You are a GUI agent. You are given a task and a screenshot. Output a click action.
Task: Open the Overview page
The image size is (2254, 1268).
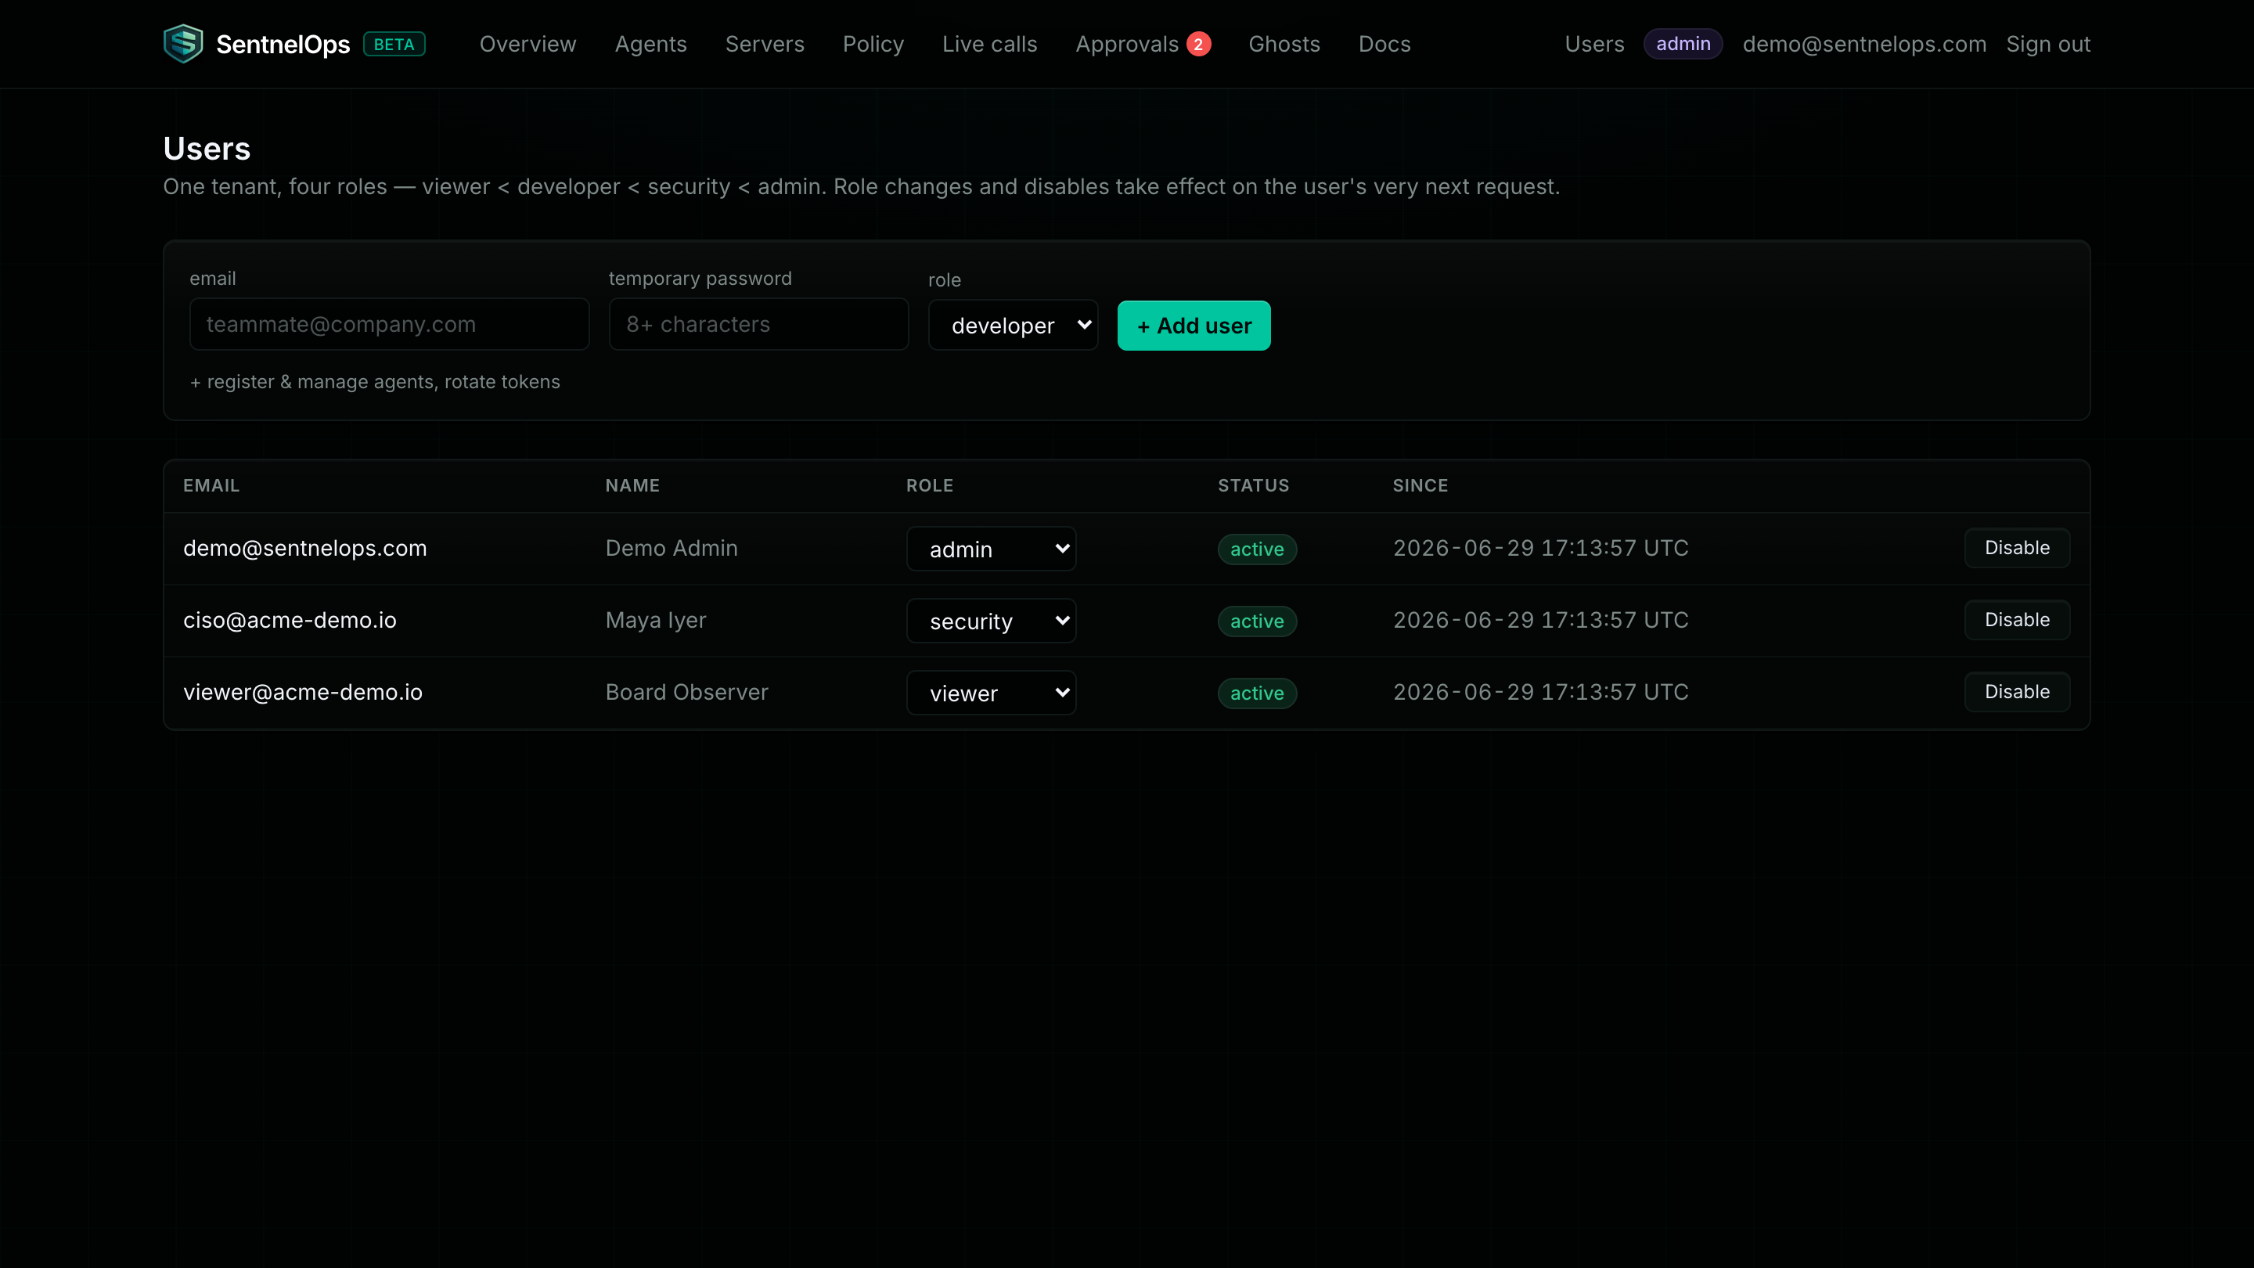[527, 44]
